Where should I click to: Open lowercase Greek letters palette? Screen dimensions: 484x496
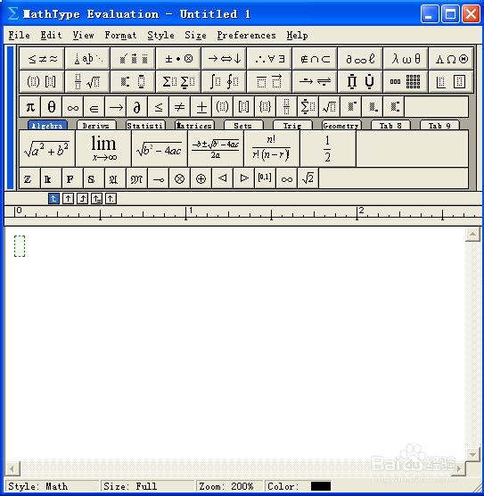406,59
